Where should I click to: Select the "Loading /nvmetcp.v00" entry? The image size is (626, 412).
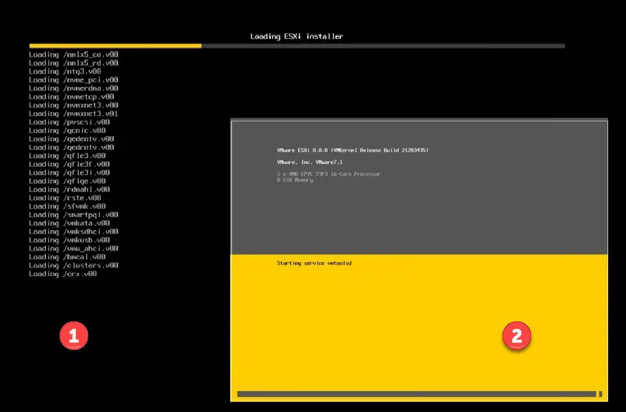click(72, 97)
